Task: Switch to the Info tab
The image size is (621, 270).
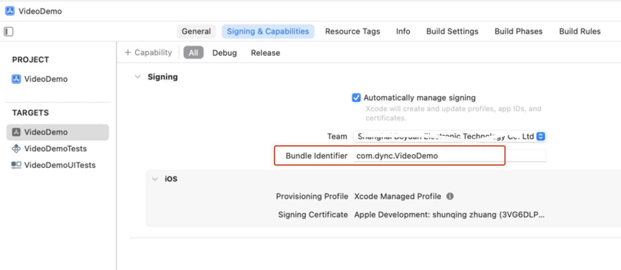Action: [x=403, y=31]
